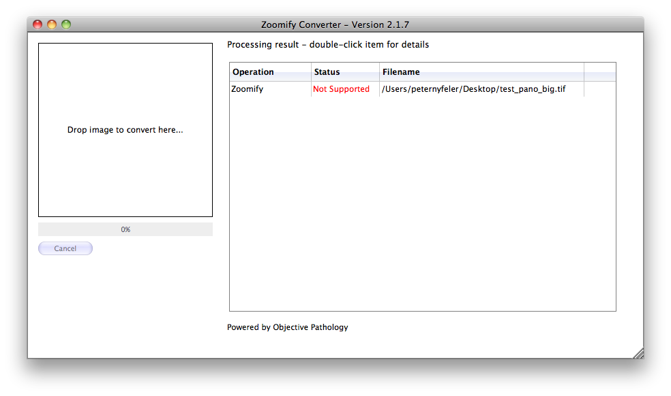Click the blank last column header

(599, 72)
